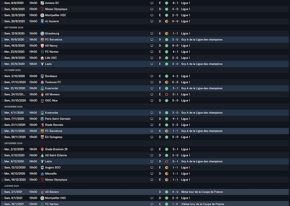Click the FC Barcelona crest on 16/9/2020
Screen dimensions: 290x206
42,39
